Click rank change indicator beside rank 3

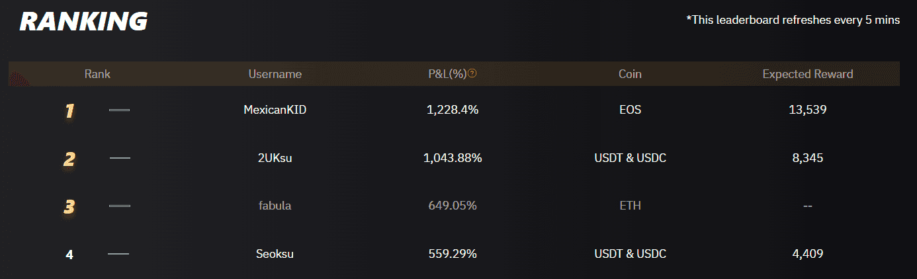tap(120, 206)
